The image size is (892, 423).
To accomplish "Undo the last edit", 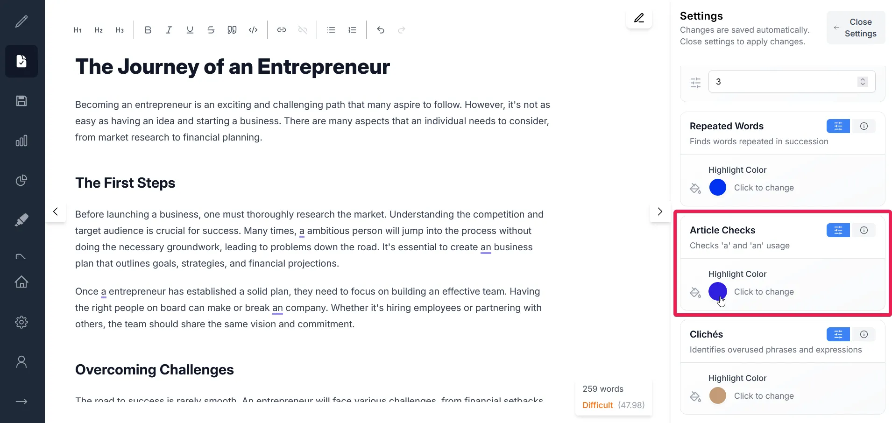I will (381, 30).
